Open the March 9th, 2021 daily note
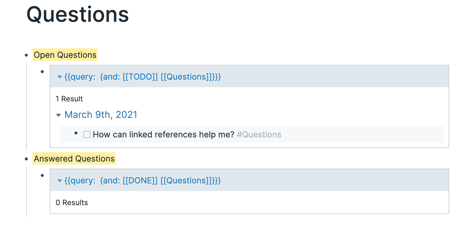The height and width of the screenshot is (227, 474). point(101,115)
